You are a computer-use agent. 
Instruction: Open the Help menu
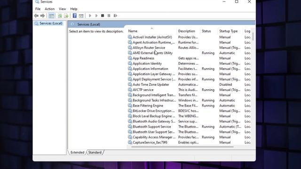click(74, 9)
